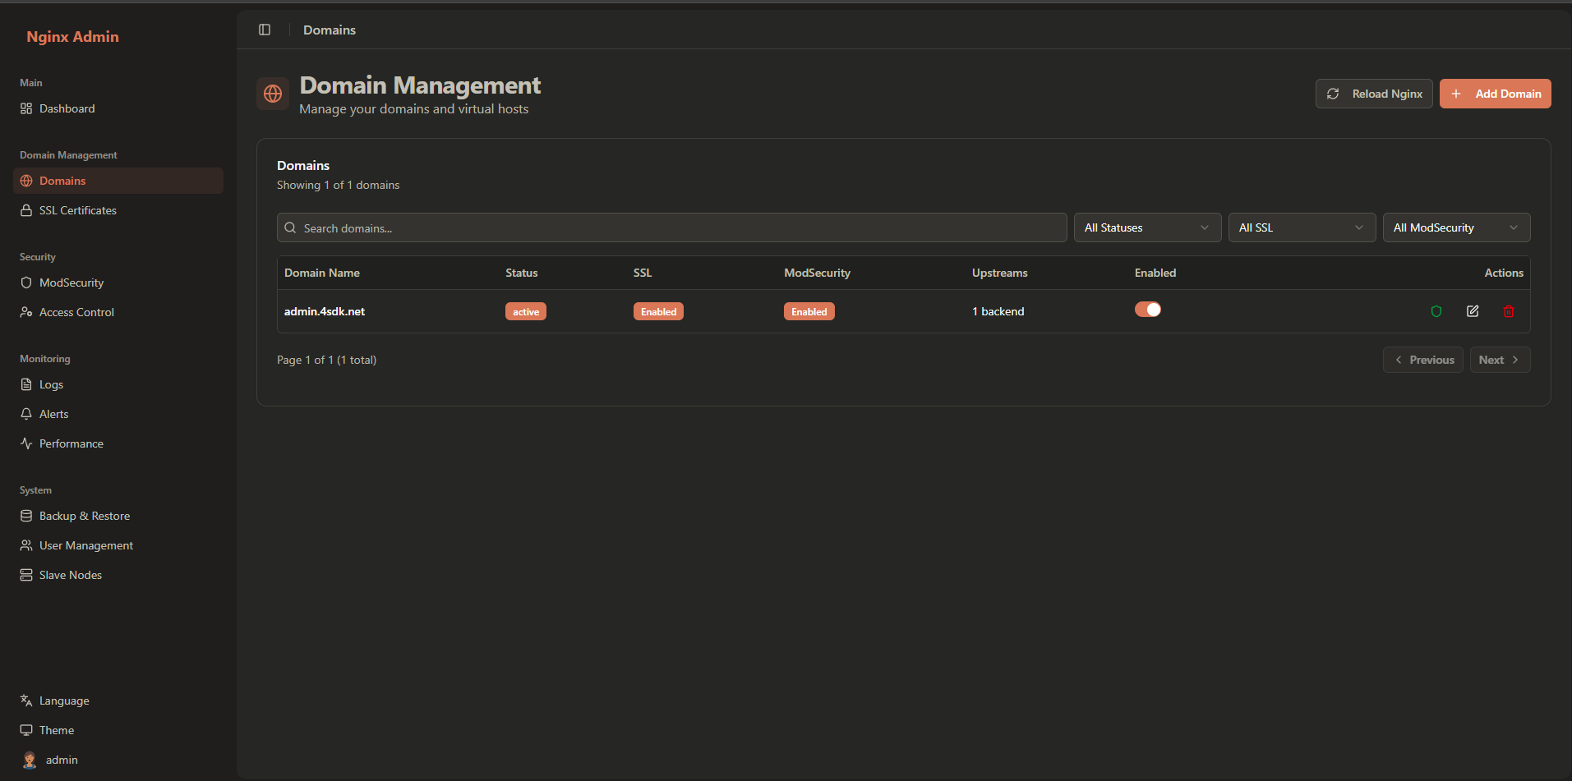Open the Slave Nodes menu item

pyautogui.click(x=71, y=575)
